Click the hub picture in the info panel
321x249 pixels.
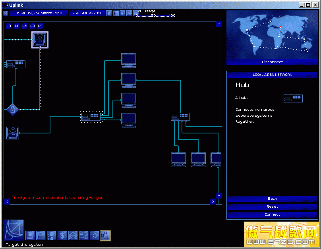293,98
